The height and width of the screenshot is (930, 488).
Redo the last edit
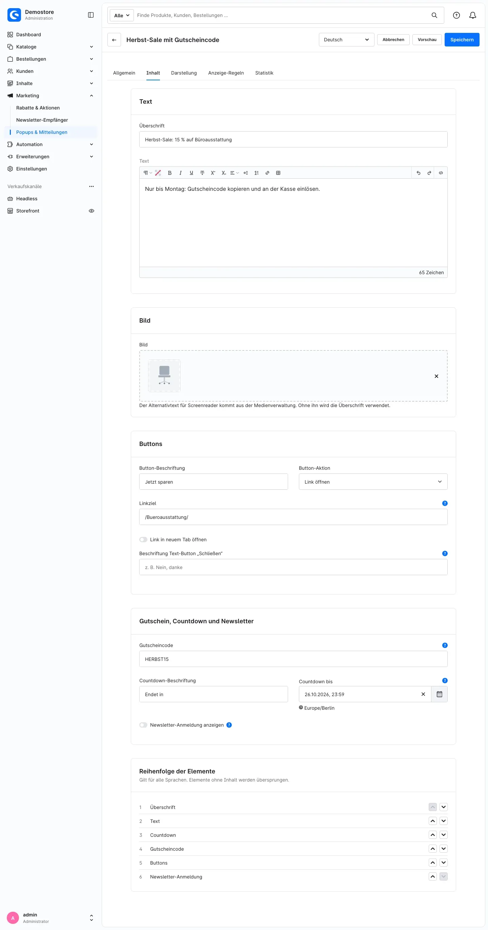429,173
